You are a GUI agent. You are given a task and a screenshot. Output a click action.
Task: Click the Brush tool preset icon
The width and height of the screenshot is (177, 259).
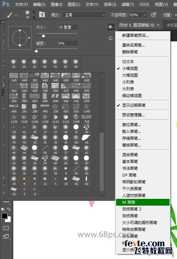[x=10, y=15]
